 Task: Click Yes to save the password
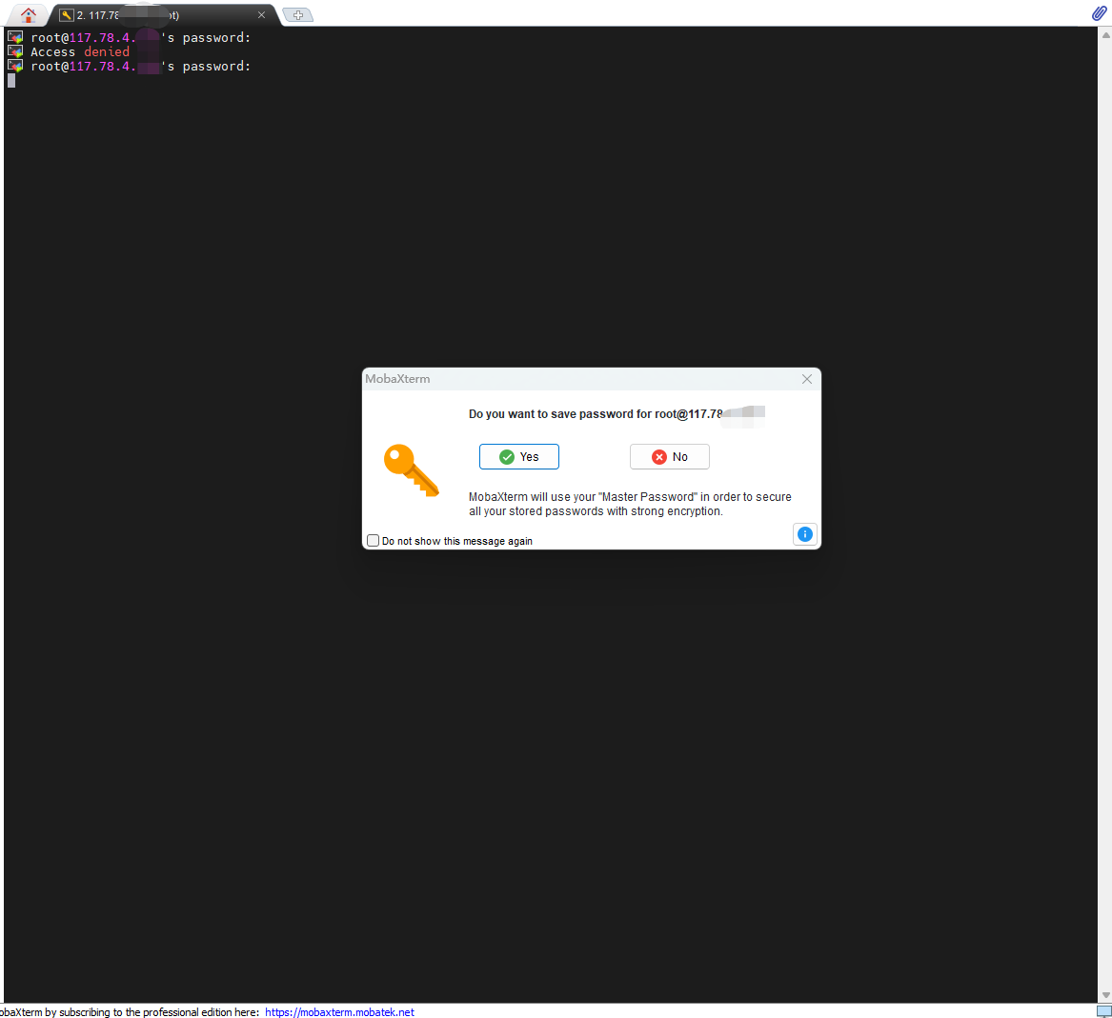(x=519, y=456)
